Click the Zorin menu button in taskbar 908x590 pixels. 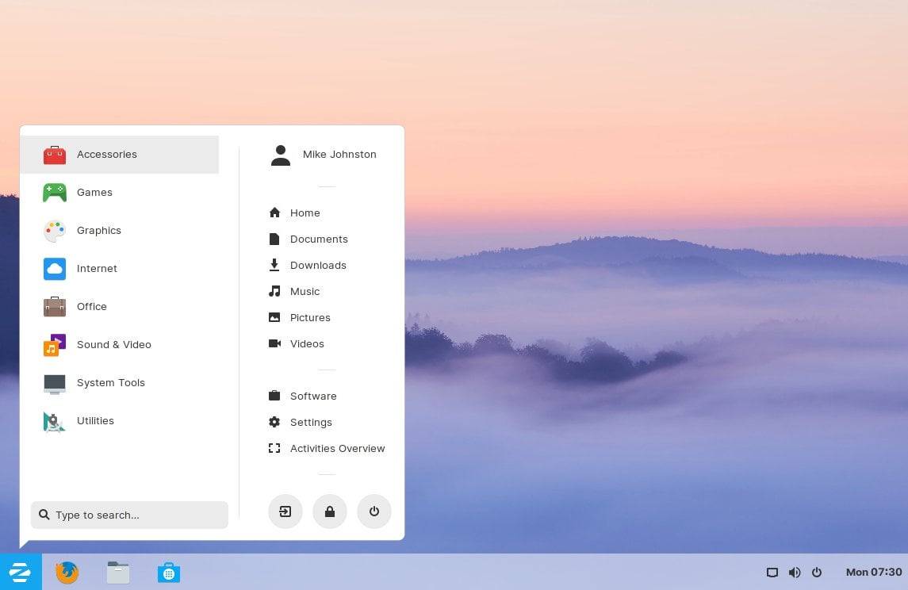point(20,572)
